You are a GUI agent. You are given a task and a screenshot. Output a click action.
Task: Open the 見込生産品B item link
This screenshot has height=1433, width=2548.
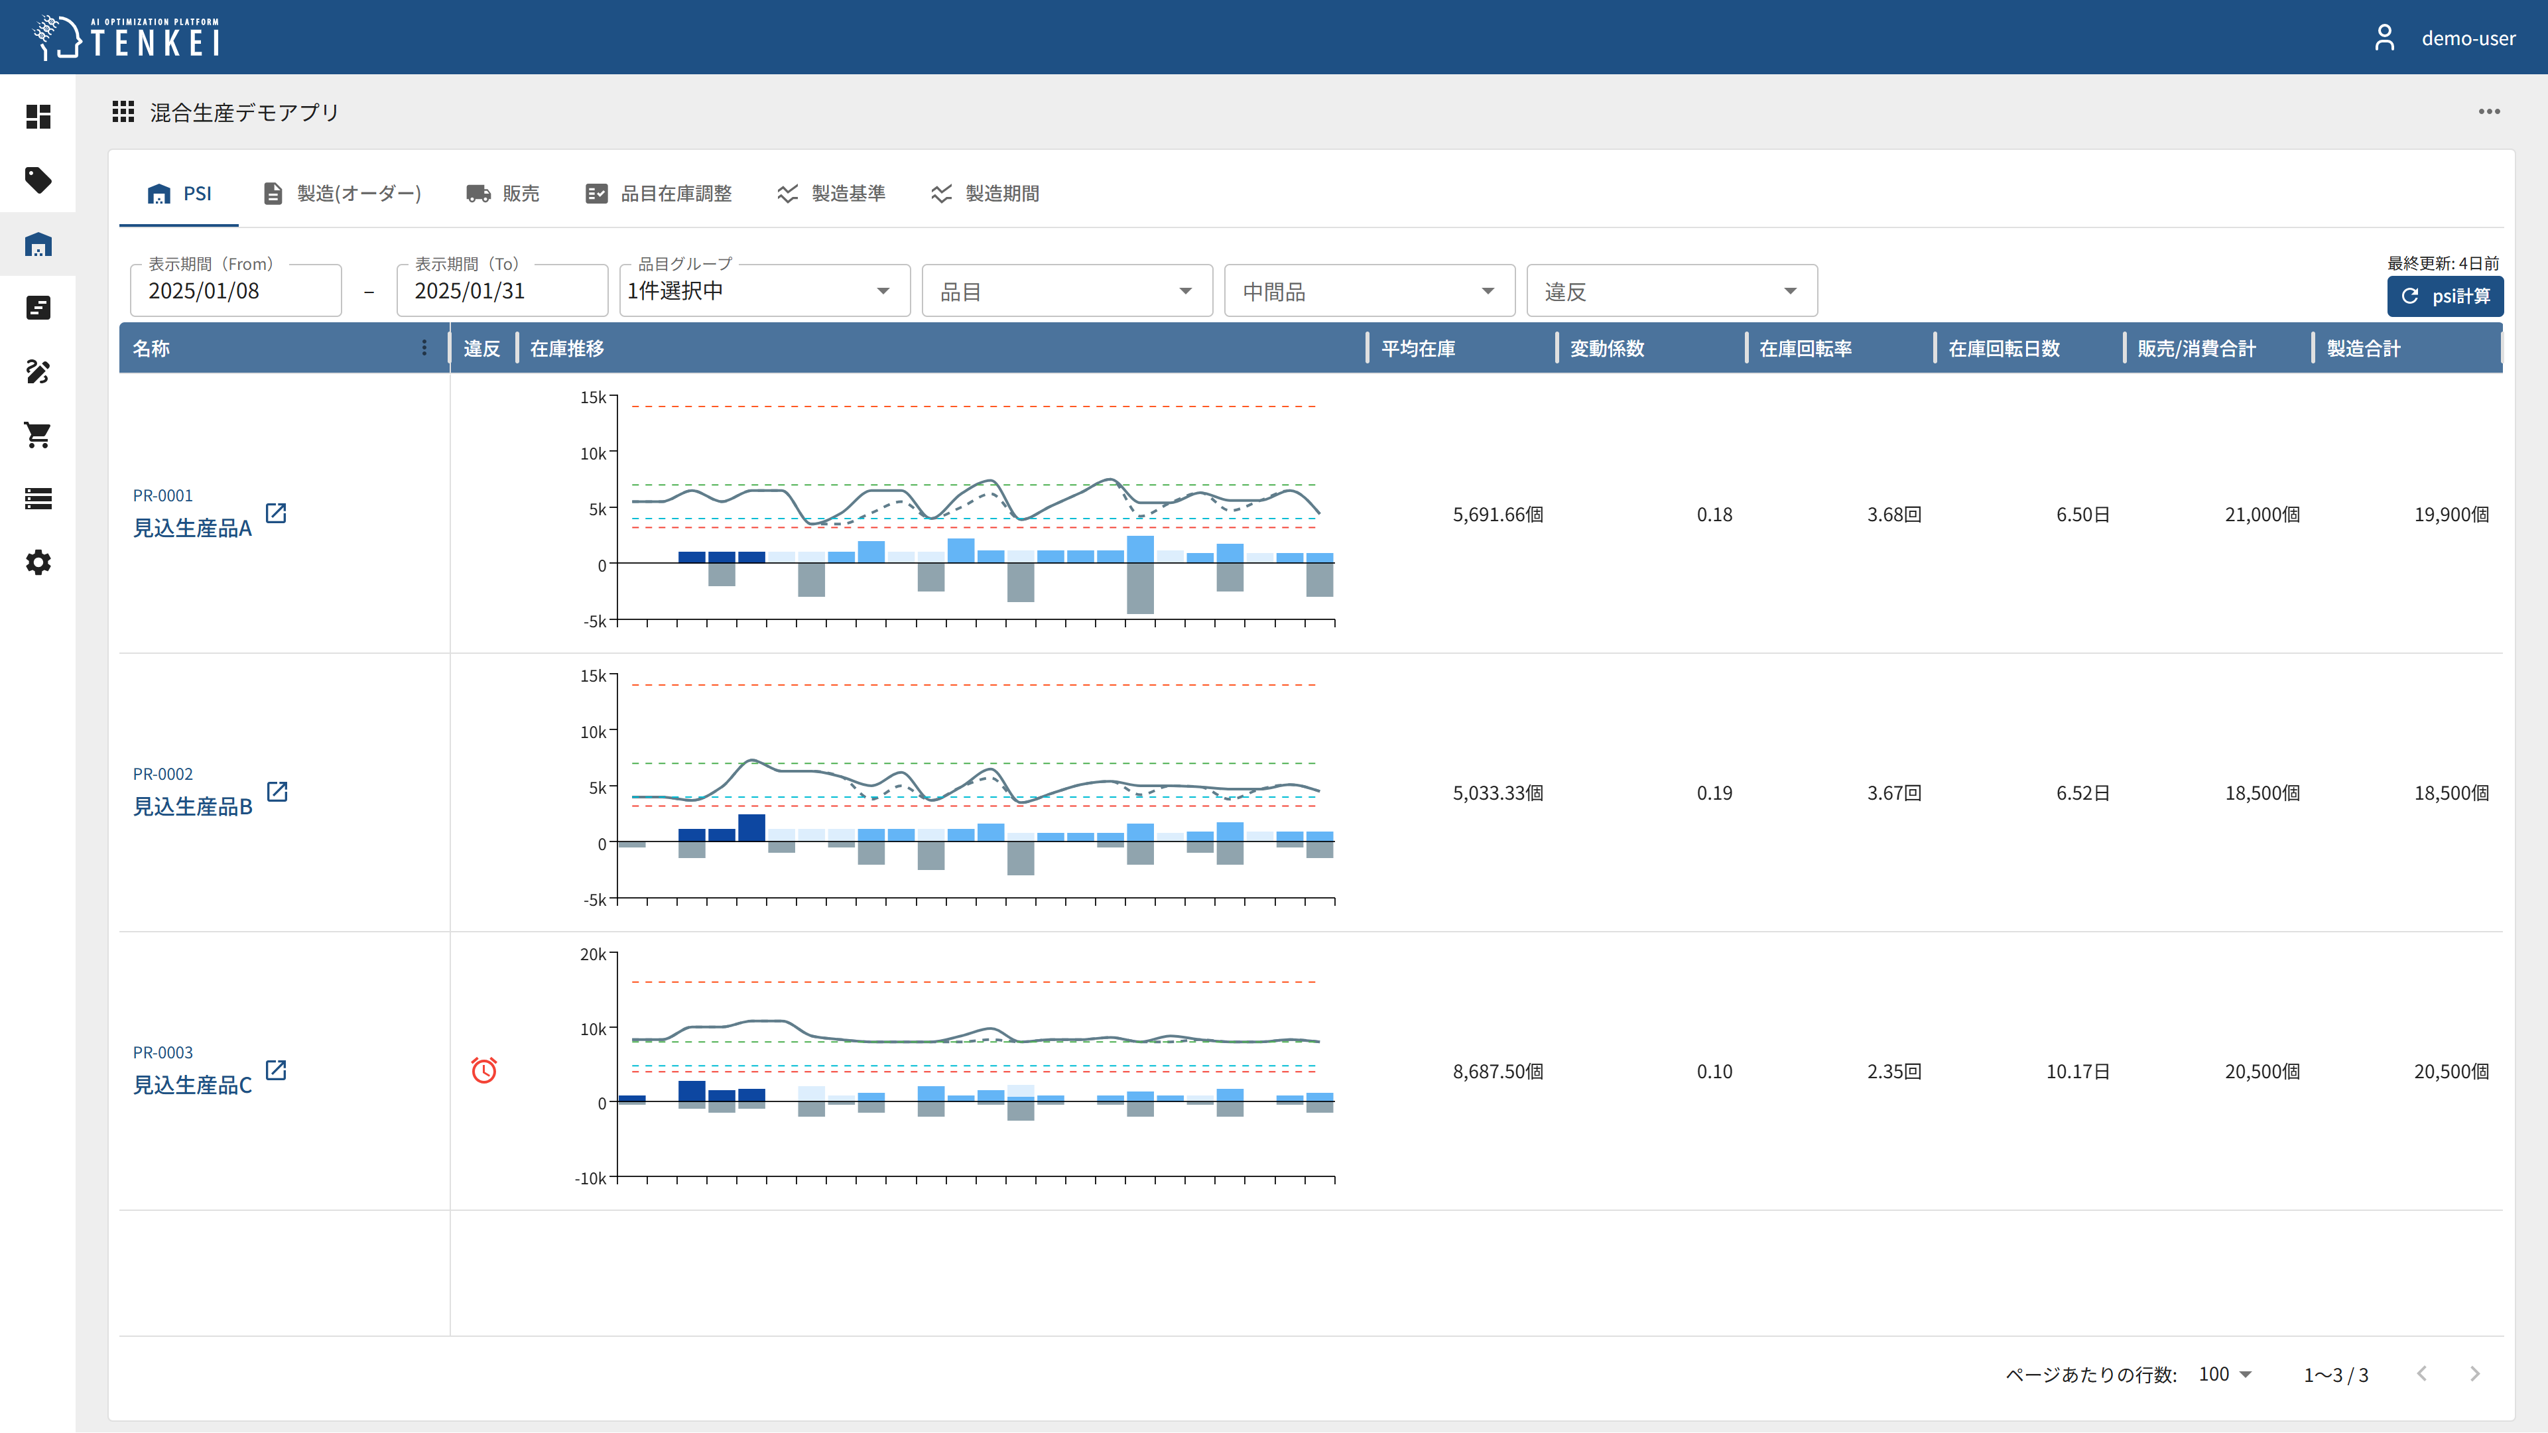click(193, 807)
